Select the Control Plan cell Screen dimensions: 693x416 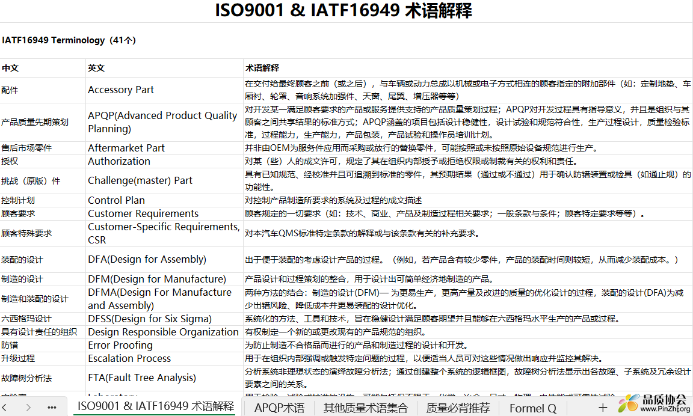pos(164,201)
